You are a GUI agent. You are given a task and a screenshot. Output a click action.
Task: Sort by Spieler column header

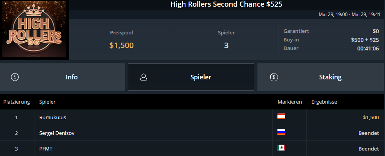(x=47, y=102)
